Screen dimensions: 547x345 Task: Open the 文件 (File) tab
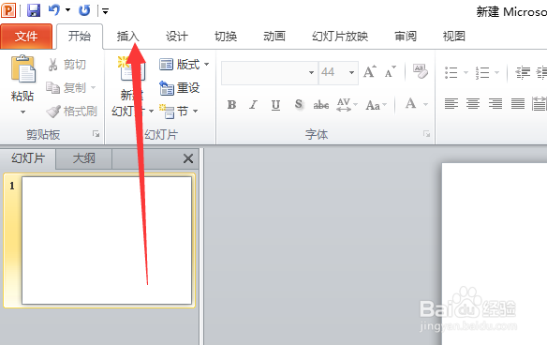coord(26,37)
